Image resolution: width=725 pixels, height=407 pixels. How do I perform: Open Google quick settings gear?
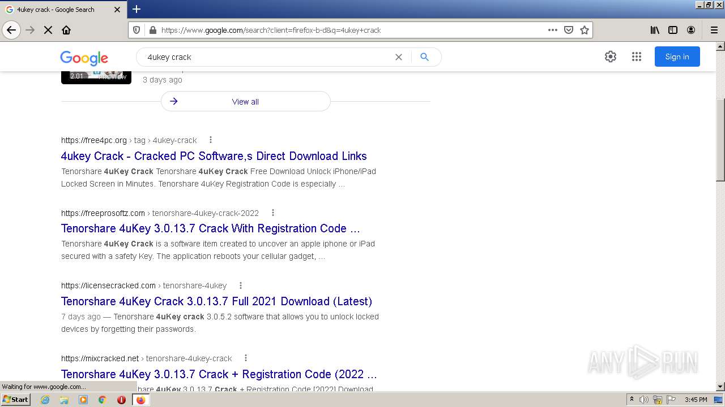611,57
